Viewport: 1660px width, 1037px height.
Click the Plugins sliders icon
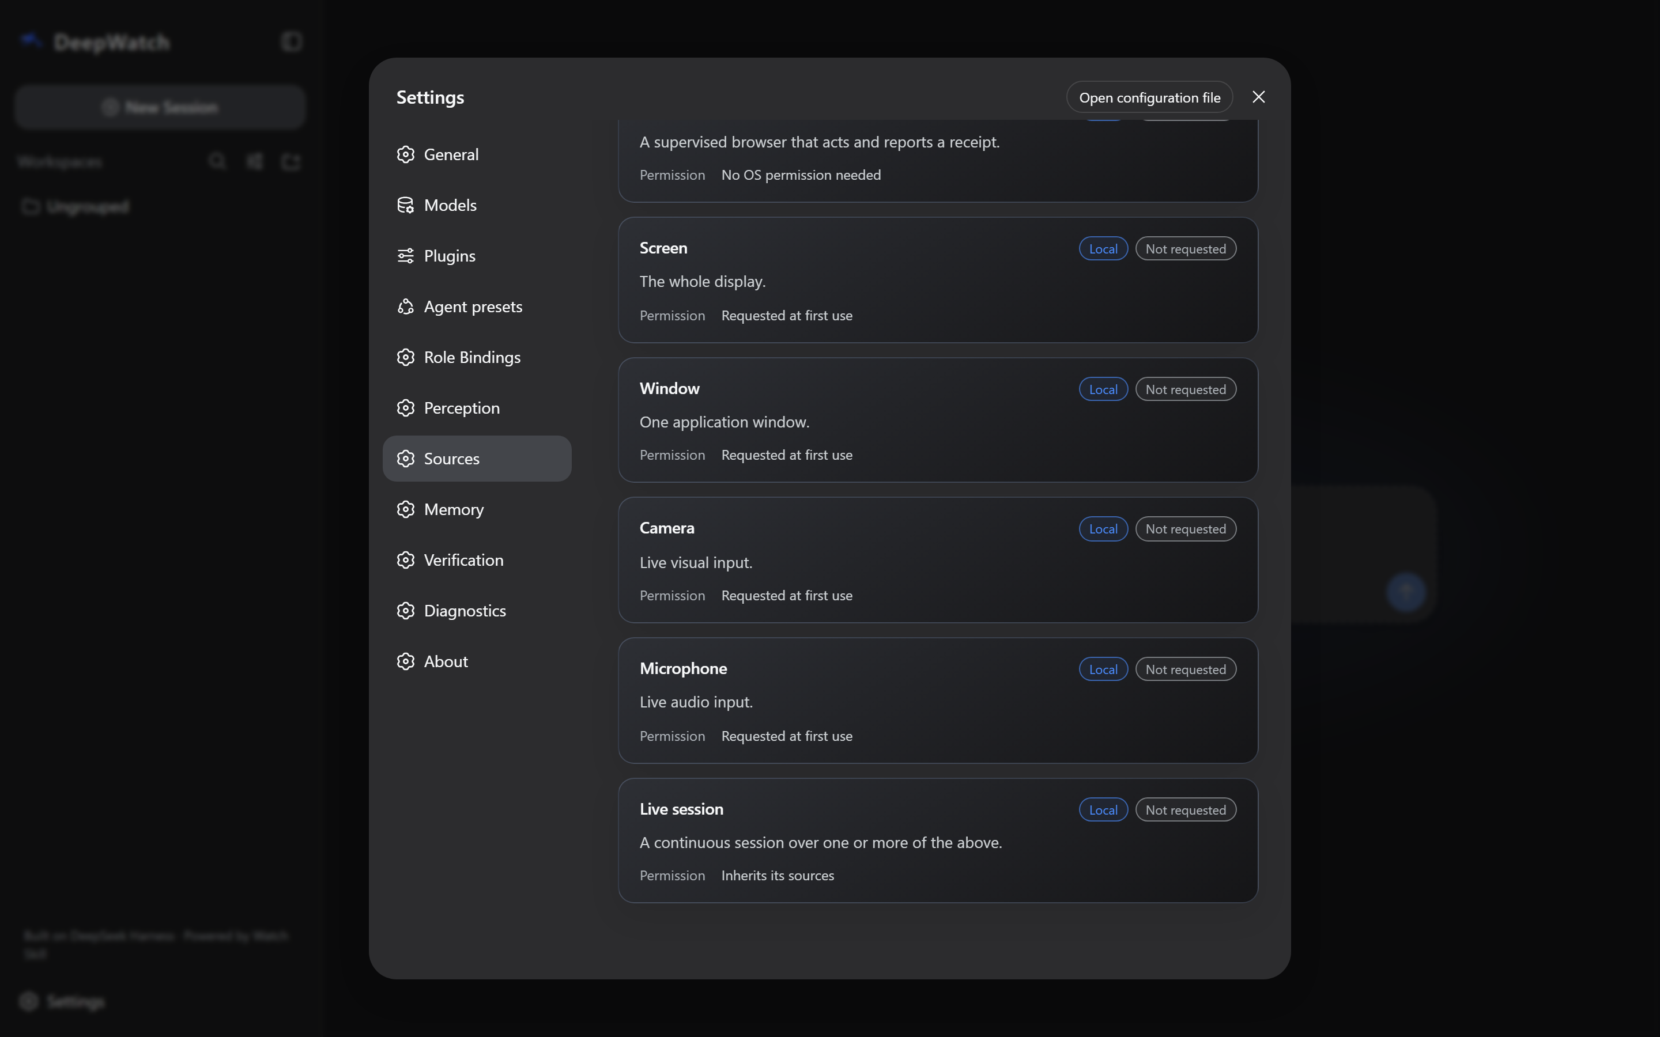point(405,256)
